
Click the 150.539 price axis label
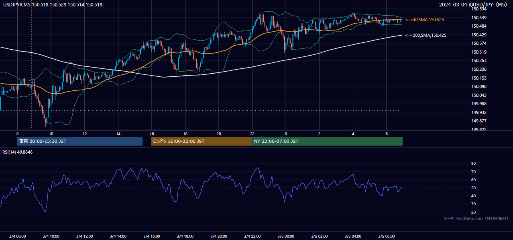point(479,18)
